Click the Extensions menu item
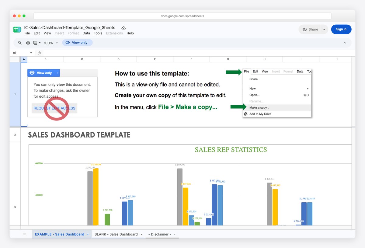This screenshot has width=365, height=248. point(114,33)
